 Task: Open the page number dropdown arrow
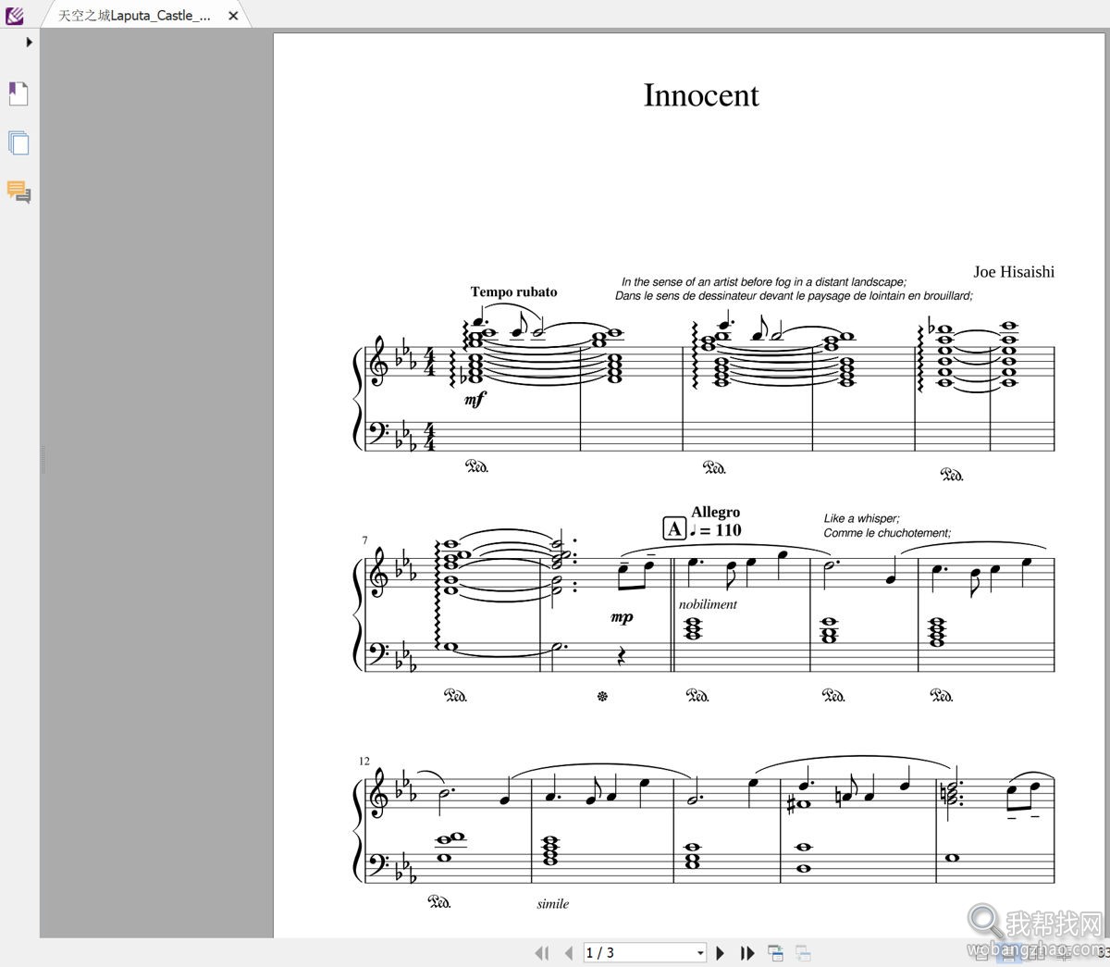pos(700,952)
